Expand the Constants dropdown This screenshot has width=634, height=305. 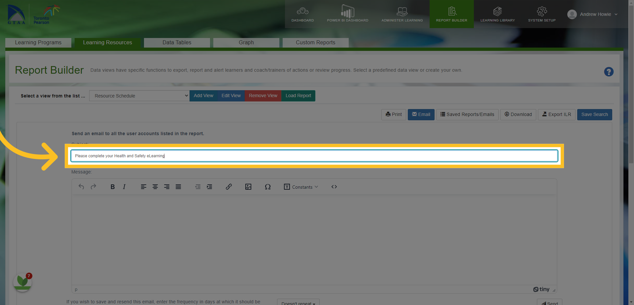(301, 187)
